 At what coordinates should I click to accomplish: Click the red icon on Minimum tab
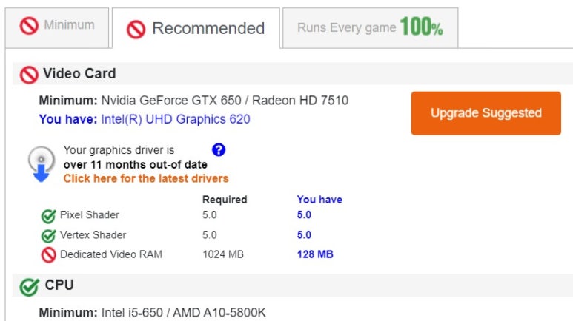coord(29,26)
